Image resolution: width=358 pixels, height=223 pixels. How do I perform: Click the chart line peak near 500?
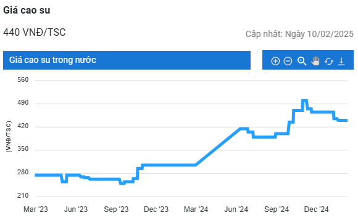point(304,100)
